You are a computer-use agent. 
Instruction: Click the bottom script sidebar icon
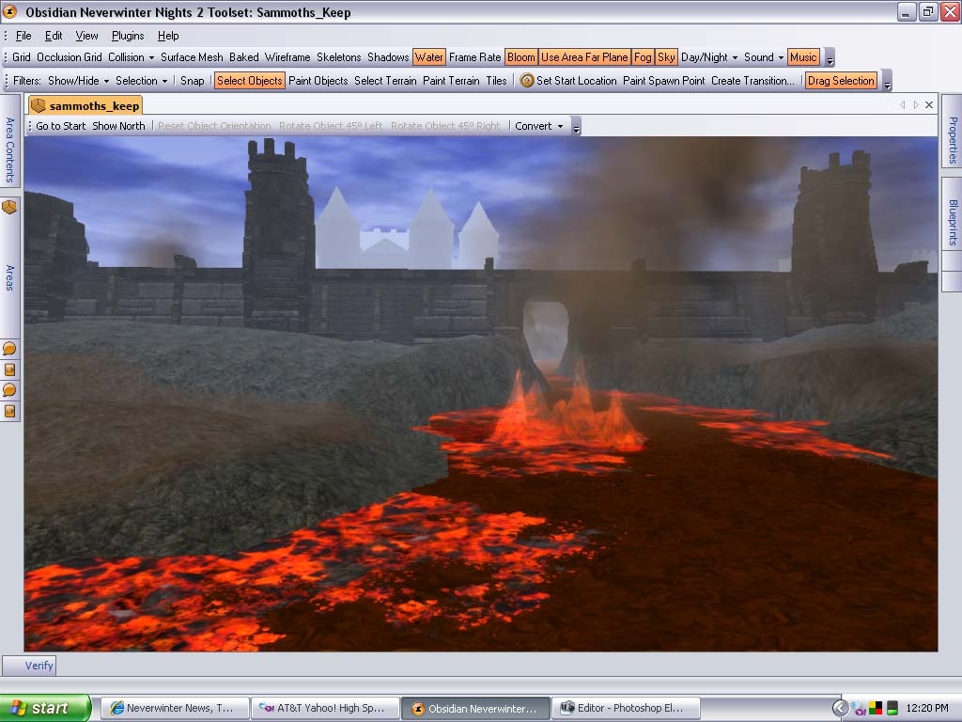tap(9, 411)
